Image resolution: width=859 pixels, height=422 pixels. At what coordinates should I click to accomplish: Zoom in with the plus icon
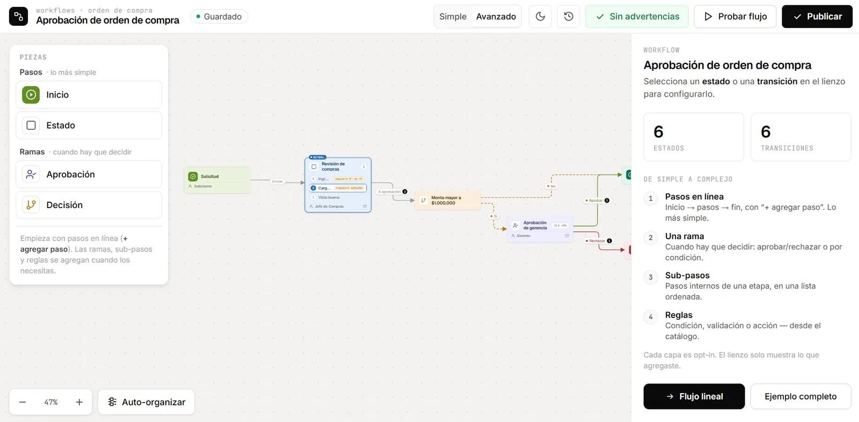click(79, 402)
